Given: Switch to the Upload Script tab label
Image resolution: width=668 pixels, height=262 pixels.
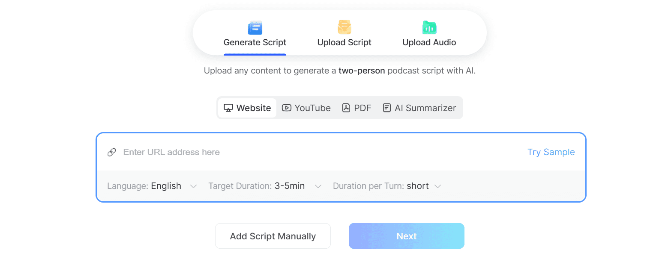Looking at the screenshot, I should click(x=344, y=42).
